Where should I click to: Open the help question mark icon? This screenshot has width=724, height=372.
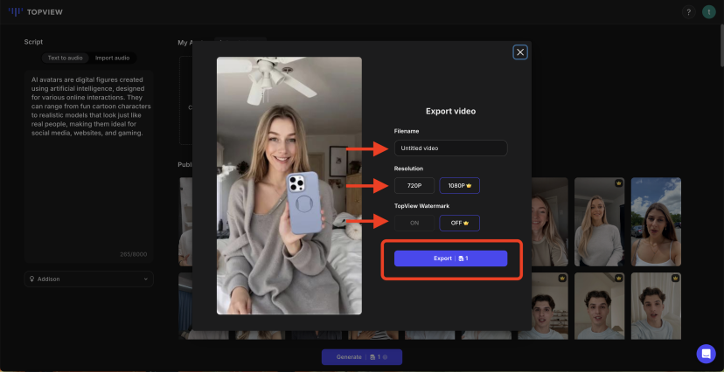tap(688, 12)
